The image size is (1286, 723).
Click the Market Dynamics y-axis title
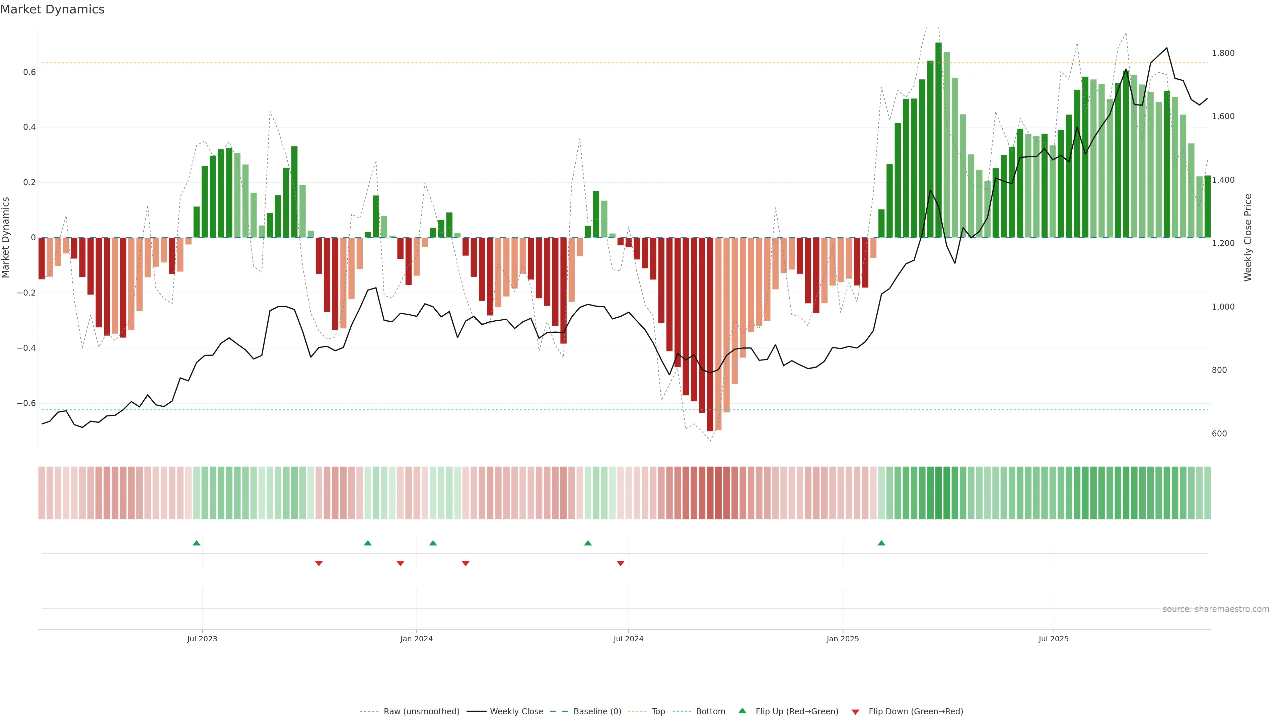click(x=6, y=238)
